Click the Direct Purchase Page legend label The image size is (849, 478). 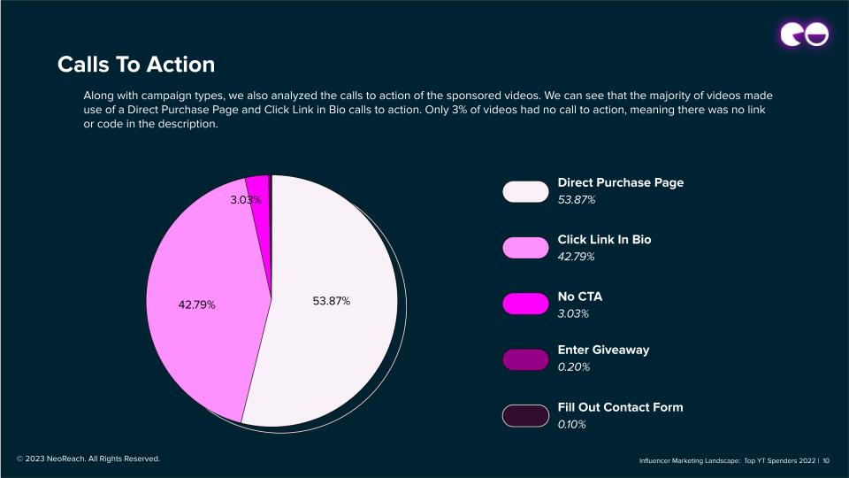pyautogui.click(x=620, y=182)
